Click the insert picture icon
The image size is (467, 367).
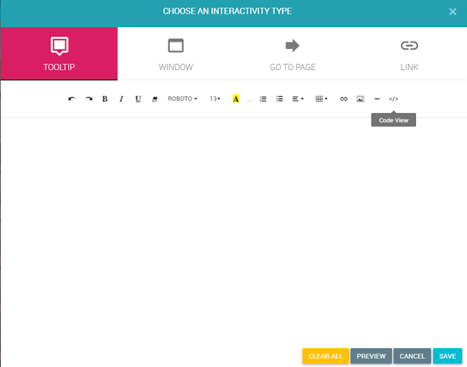point(360,98)
